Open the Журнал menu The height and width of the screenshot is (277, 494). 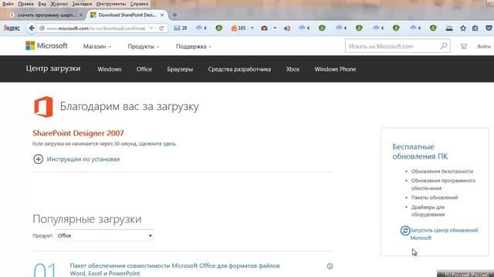point(59,4)
